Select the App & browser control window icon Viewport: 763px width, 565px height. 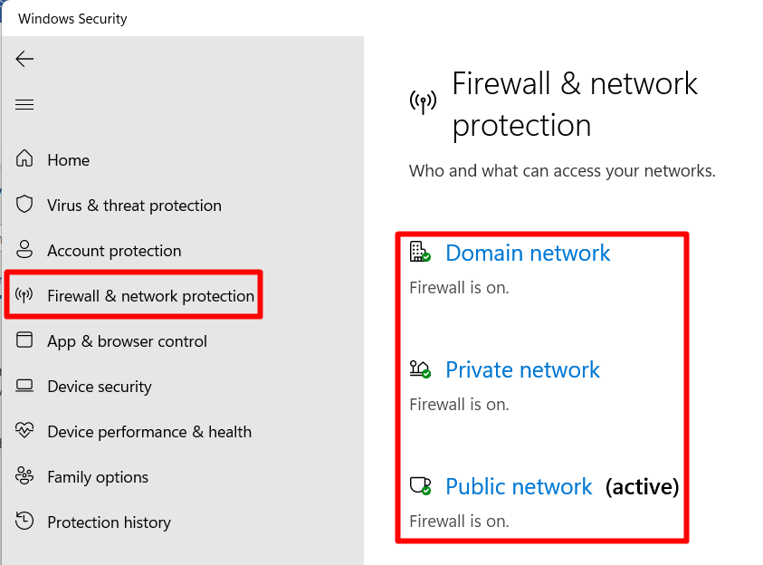24,340
